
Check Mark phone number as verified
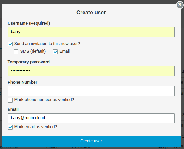[10, 100]
